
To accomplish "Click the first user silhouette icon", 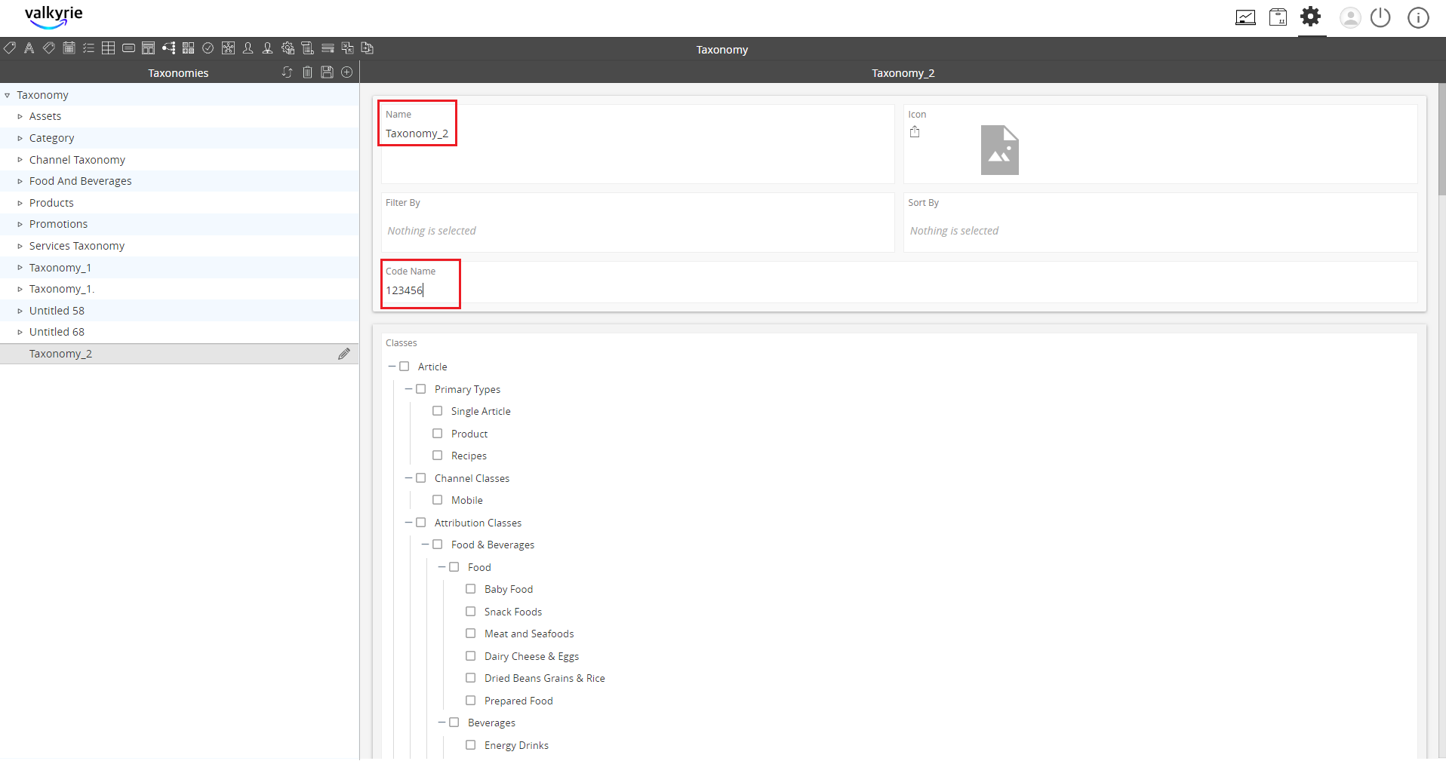I will click(x=248, y=48).
